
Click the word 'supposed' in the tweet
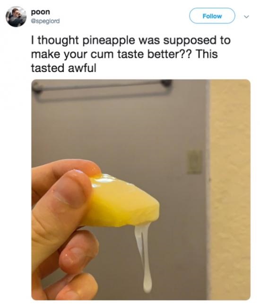click(190, 41)
